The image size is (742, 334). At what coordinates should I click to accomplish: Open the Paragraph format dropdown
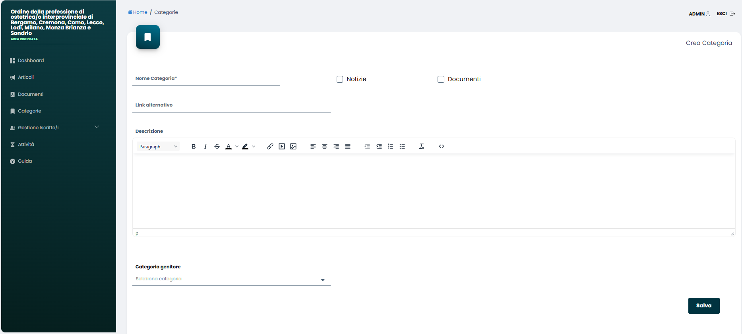point(158,147)
